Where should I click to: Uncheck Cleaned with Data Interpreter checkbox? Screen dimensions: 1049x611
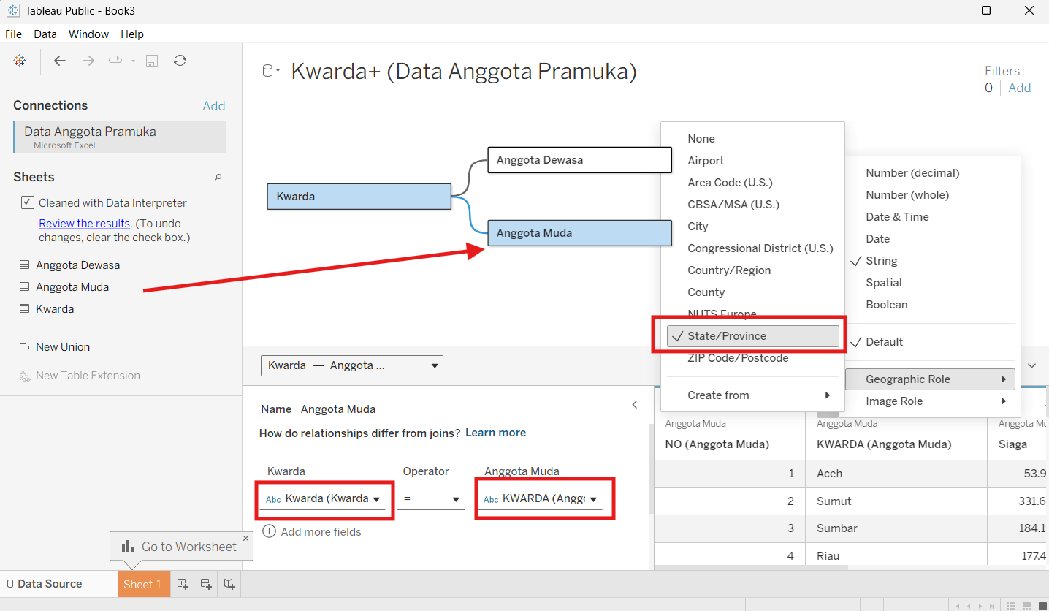pyautogui.click(x=27, y=202)
